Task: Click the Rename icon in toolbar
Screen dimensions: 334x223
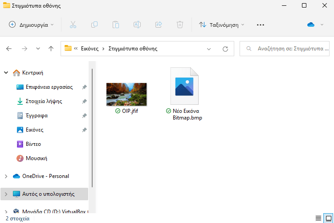Action: tap(137, 25)
